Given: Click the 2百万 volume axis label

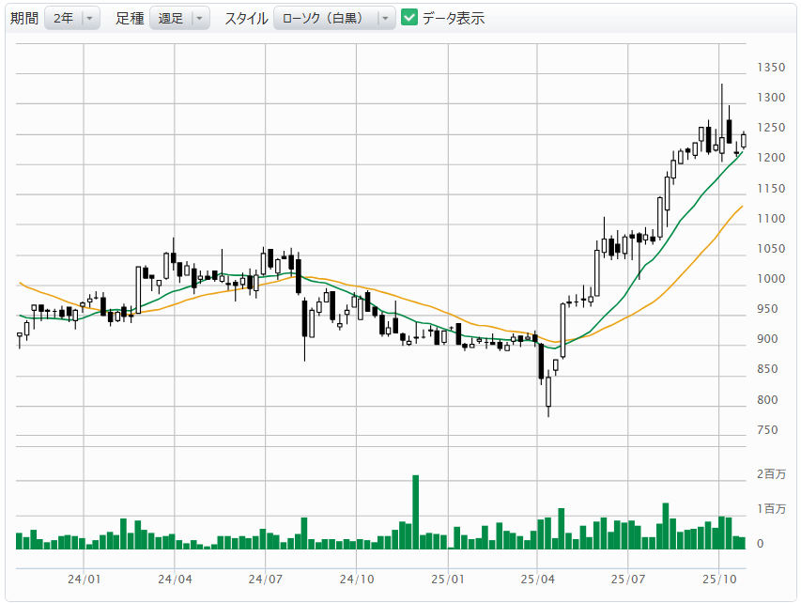Looking at the screenshot, I should tap(771, 474).
